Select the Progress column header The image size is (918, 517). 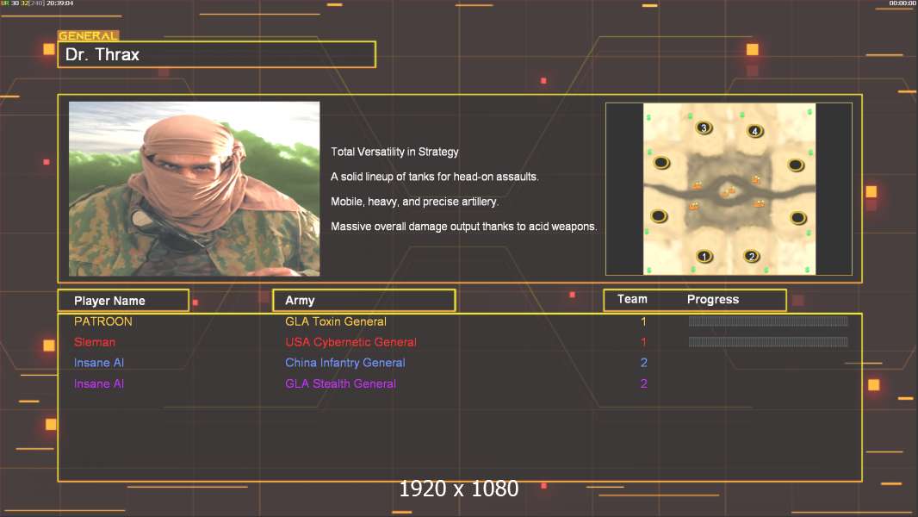tap(712, 299)
